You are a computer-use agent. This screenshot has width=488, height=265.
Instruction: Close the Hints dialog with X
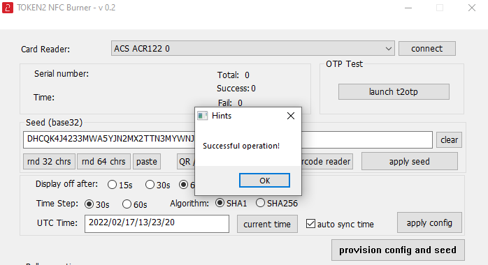pyautogui.click(x=291, y=116)
